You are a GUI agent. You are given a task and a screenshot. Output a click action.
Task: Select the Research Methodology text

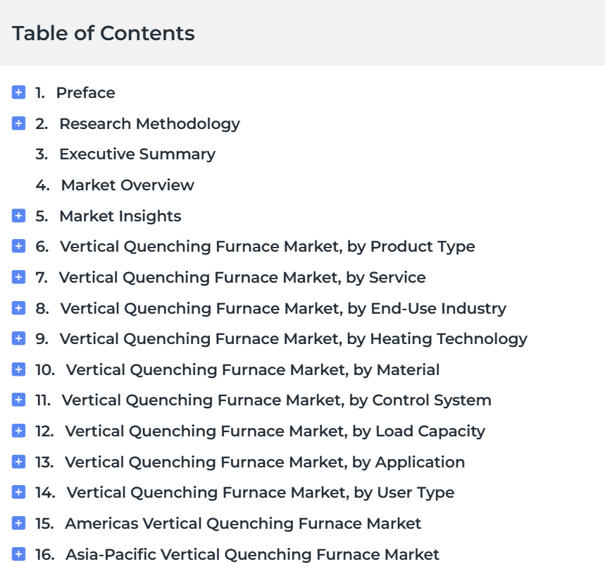[x=150, y=124]
